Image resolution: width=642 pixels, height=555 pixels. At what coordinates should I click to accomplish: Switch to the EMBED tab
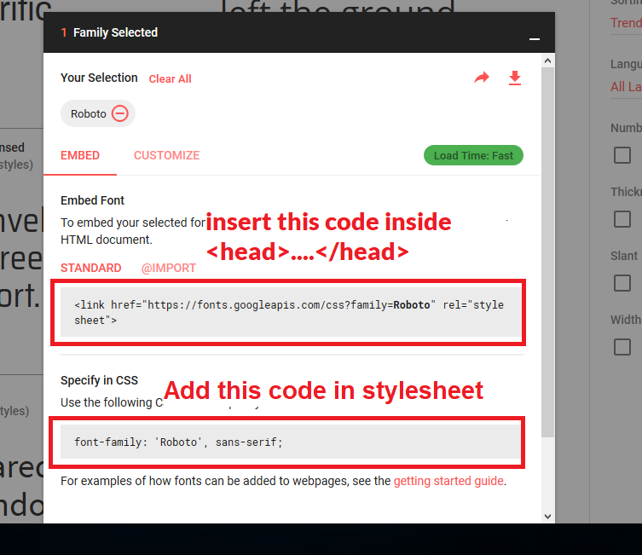tap(80, 155)
